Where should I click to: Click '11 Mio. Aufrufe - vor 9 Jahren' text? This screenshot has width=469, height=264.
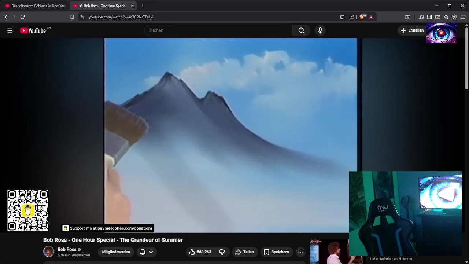390,259
